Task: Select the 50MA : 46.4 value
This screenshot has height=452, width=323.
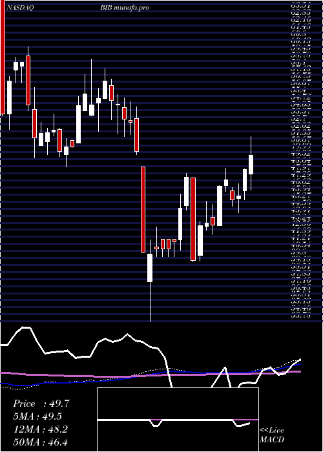Action: click(40, 442)
